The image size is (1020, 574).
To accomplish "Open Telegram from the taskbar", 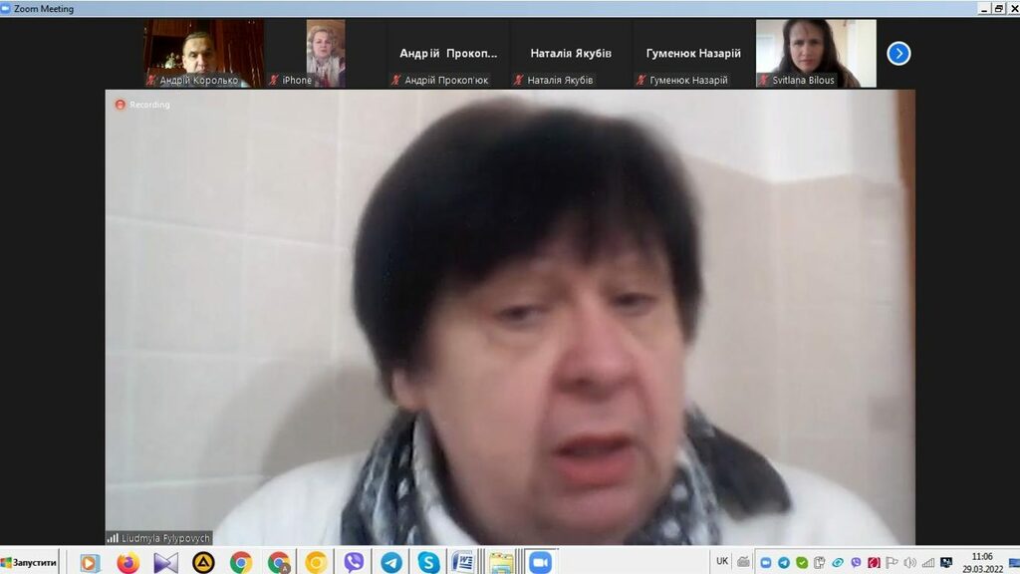I will point(391,562).
